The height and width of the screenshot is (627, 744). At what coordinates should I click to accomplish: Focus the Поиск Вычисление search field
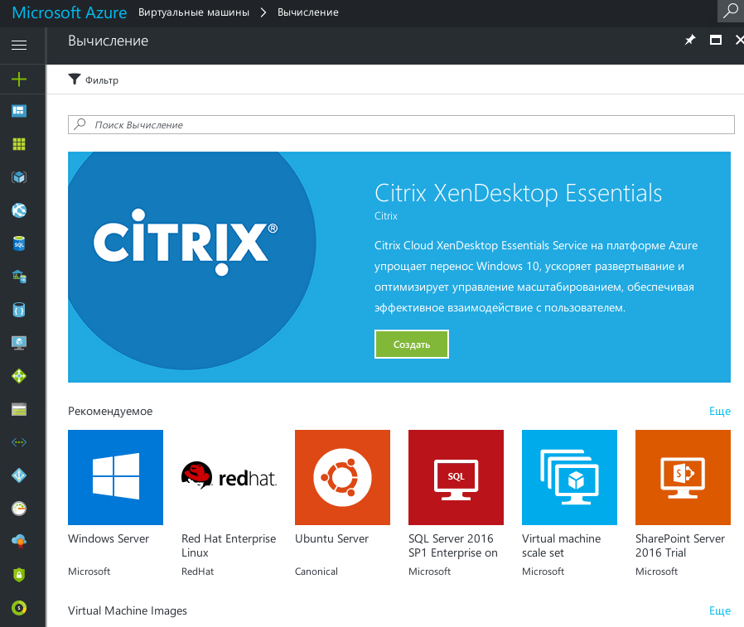(x=401, y=125)
